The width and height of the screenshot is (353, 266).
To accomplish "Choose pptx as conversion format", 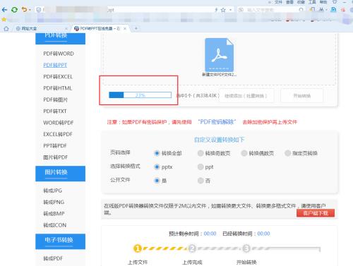I will click(x=157, y=167).
